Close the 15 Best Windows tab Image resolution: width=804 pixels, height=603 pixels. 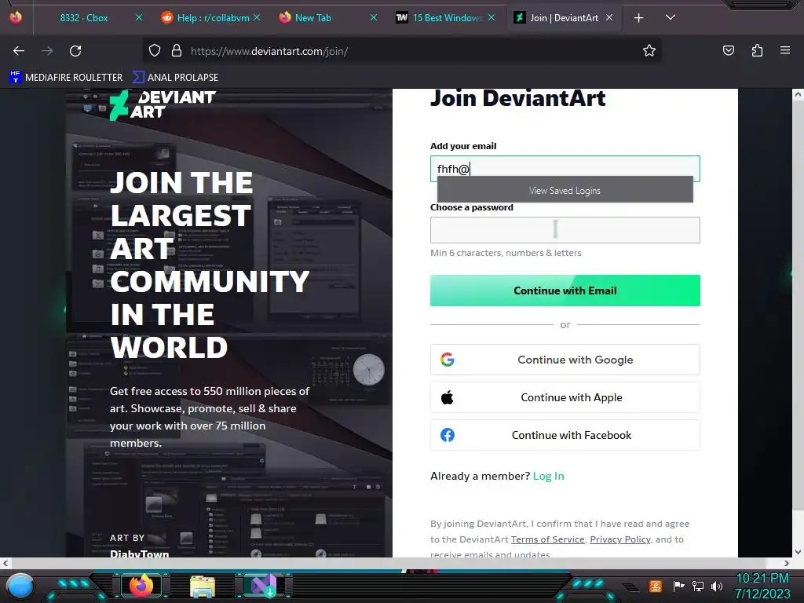492,18
